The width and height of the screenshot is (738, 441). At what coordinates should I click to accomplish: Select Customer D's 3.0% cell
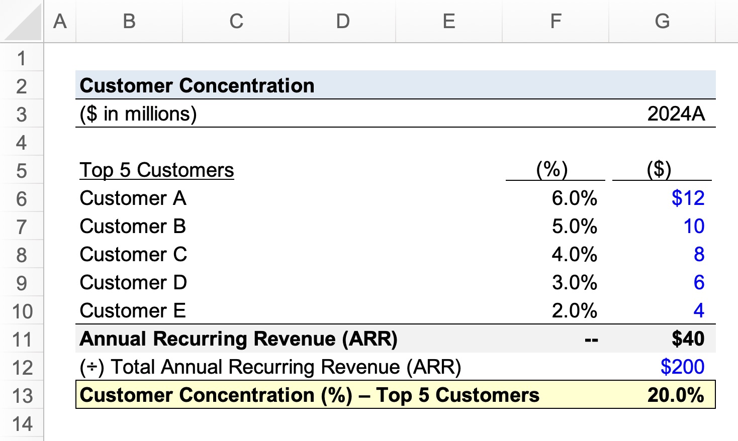[574, 282]
